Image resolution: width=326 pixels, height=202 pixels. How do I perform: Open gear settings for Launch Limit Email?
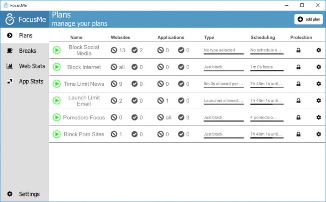point(319,101)
